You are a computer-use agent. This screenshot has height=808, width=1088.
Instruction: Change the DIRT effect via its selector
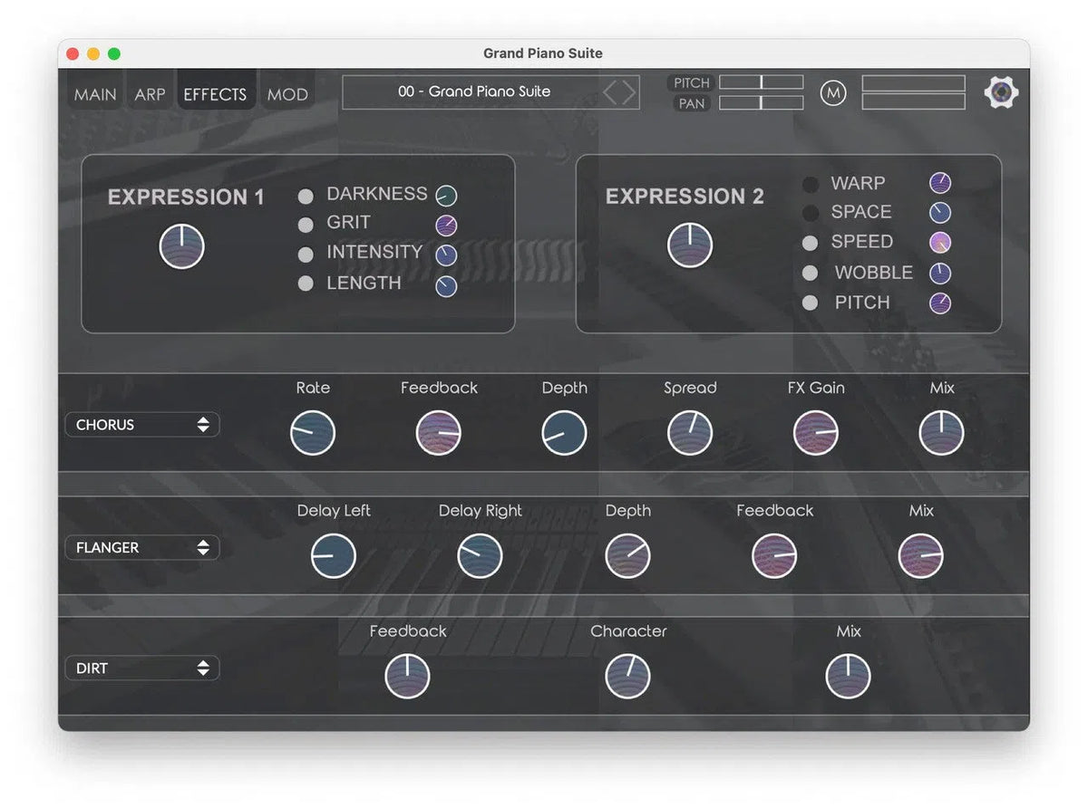[x=141, y=668]
